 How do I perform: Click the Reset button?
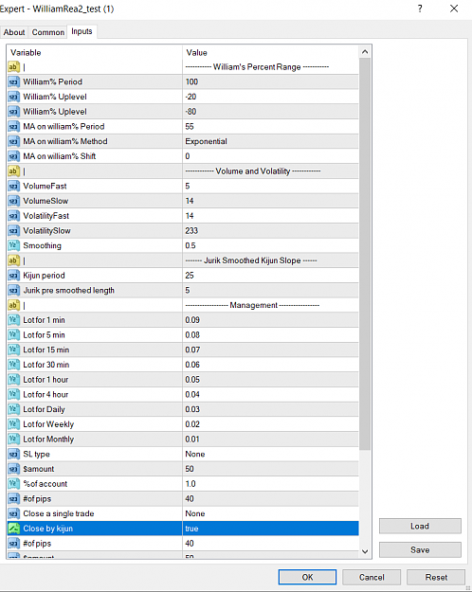click(436, 577)
